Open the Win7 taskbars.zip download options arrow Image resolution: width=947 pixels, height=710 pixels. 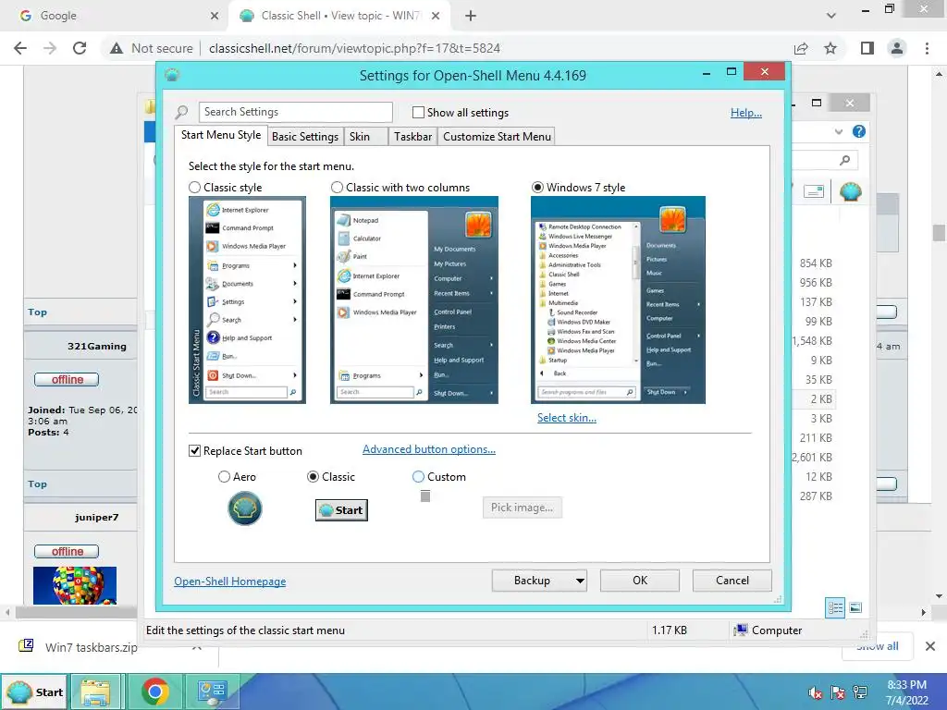pyautogui.click(x=197, y=646)
